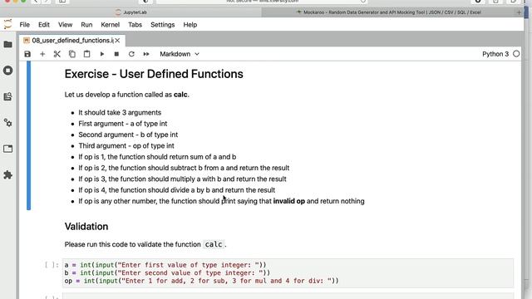Select the Exercise - User Defined Functions heading
Image resolution: width=532 pixels, height=299 pixels.
(154, 74)
